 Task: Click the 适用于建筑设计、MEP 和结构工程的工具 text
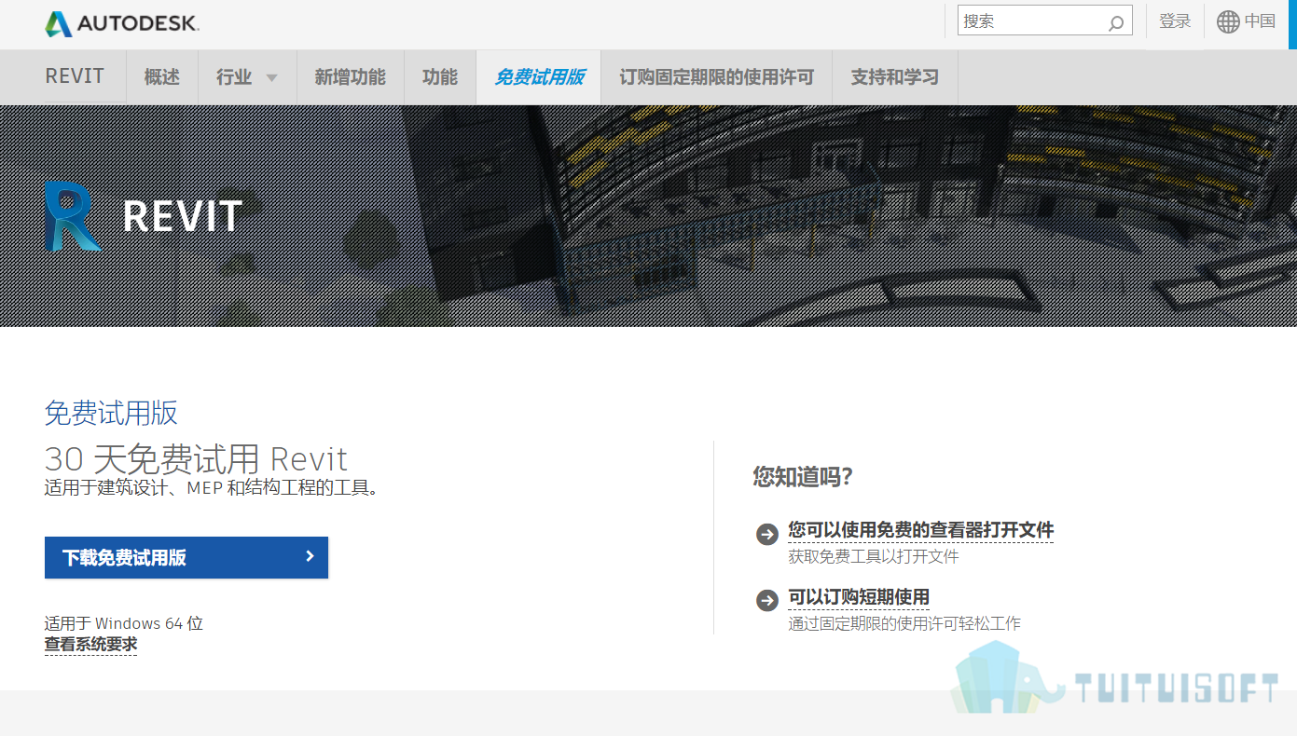pos(212,487)
